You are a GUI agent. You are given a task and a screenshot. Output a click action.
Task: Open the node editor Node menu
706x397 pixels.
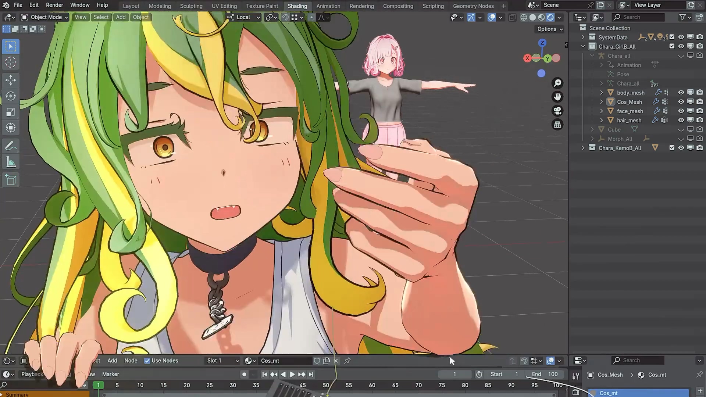[131, 361]
